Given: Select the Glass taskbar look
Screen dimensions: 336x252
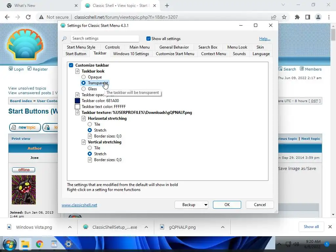Looking at the screenshot, I should click(83, 89).
